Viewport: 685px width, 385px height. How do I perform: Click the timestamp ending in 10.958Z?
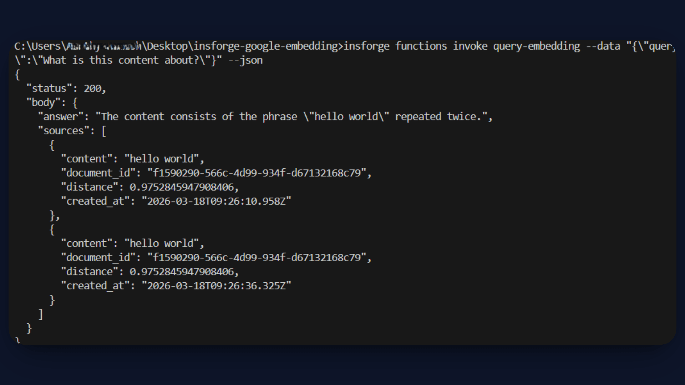pyautogui.click(x=216, y=201)
